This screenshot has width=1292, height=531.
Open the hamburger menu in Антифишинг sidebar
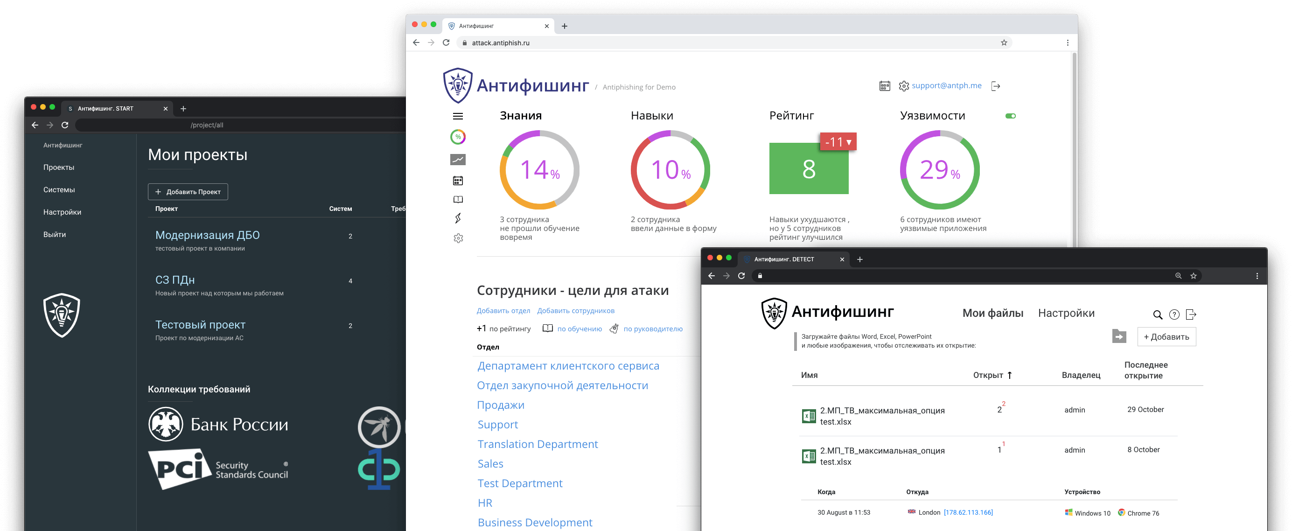(457, 116)
